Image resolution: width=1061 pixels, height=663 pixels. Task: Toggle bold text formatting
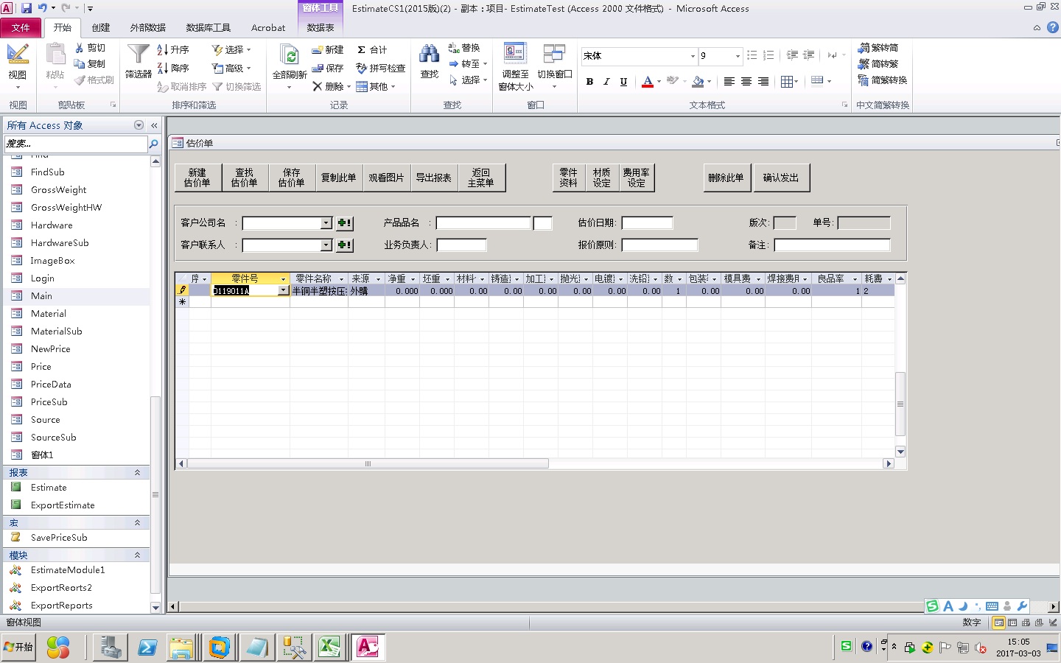pyautogui.click(x=589, y=82)
